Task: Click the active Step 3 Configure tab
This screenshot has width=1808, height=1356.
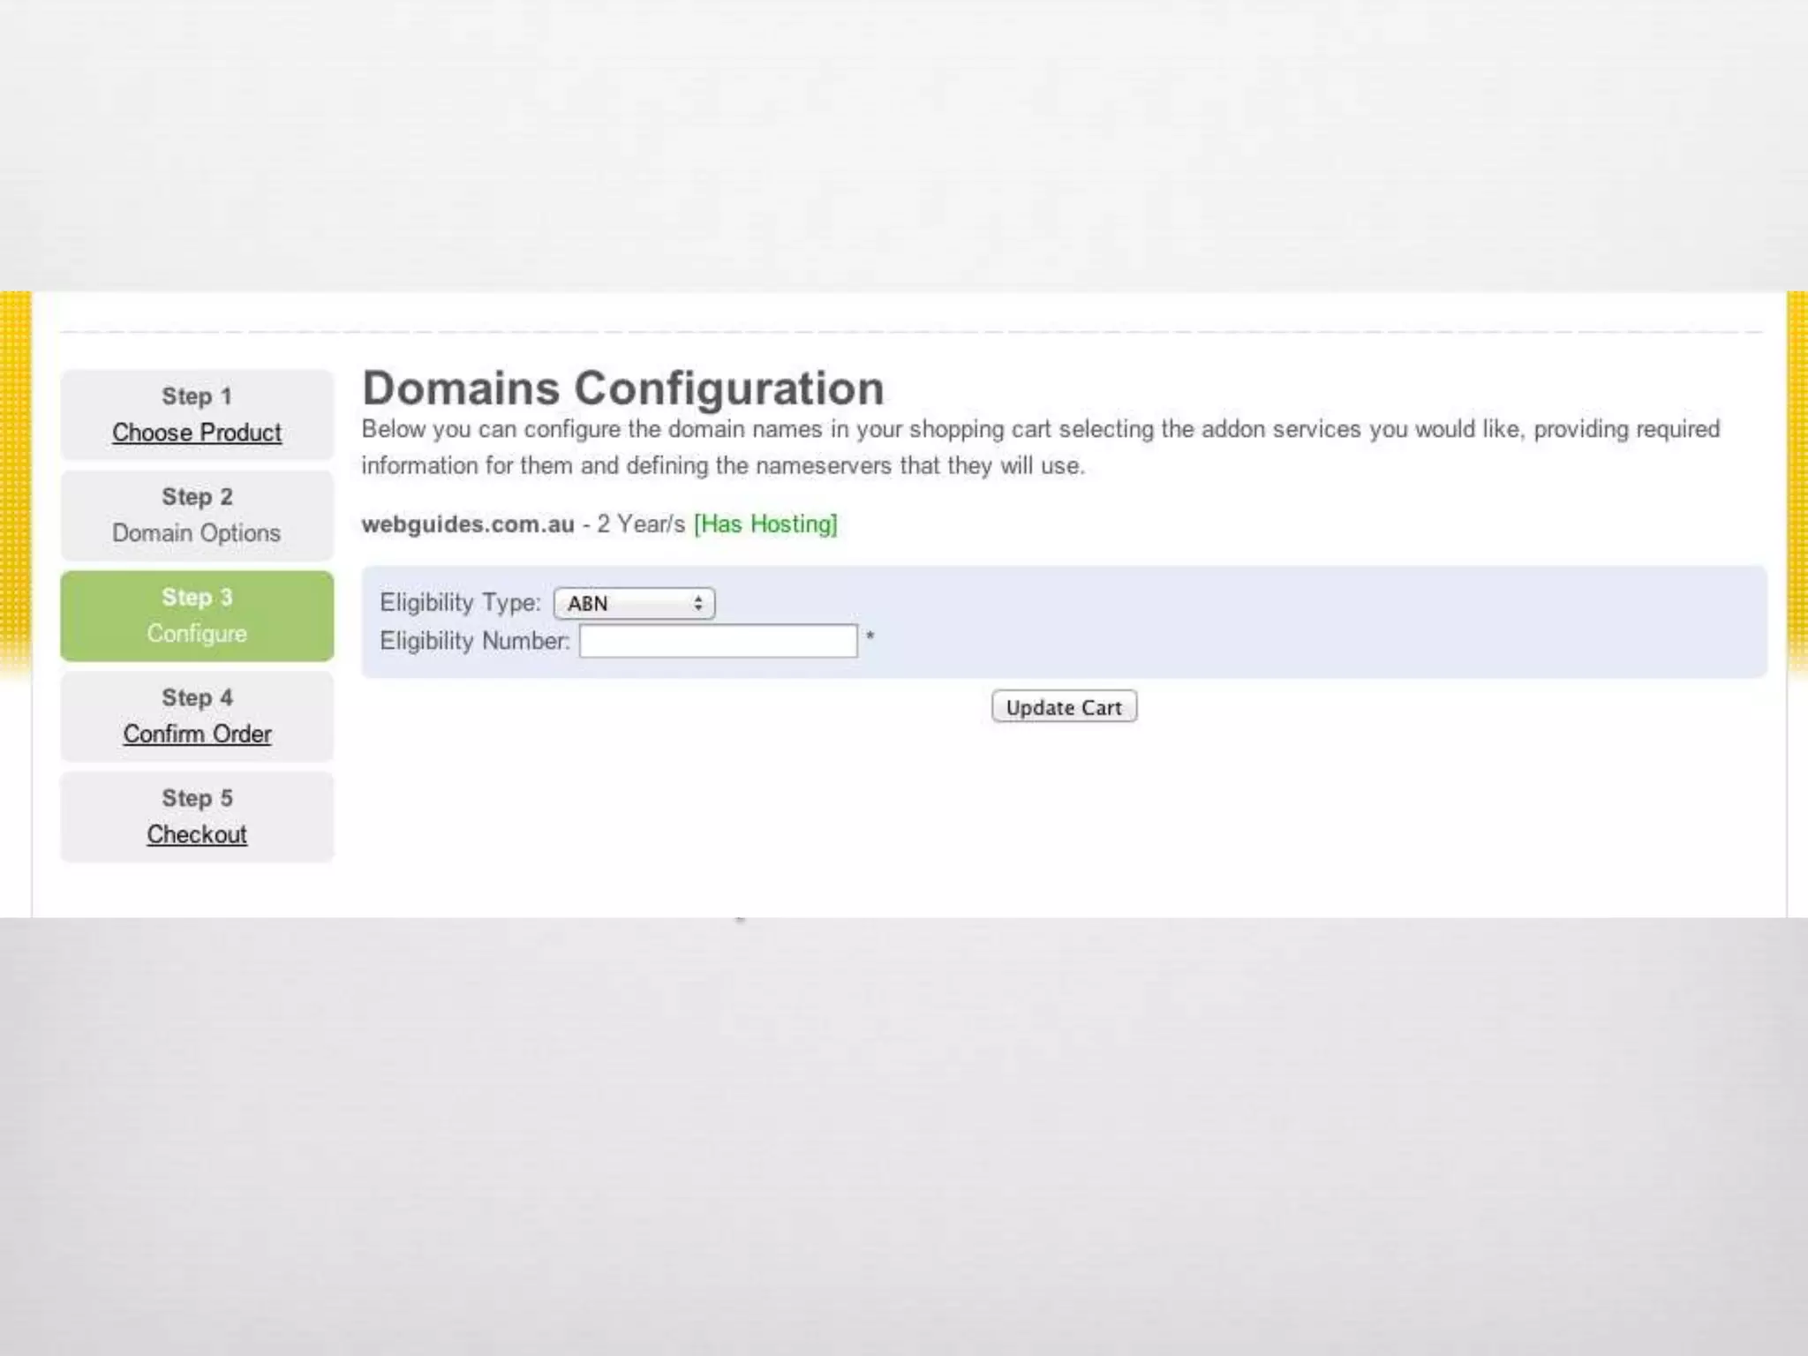Action: 197,616
